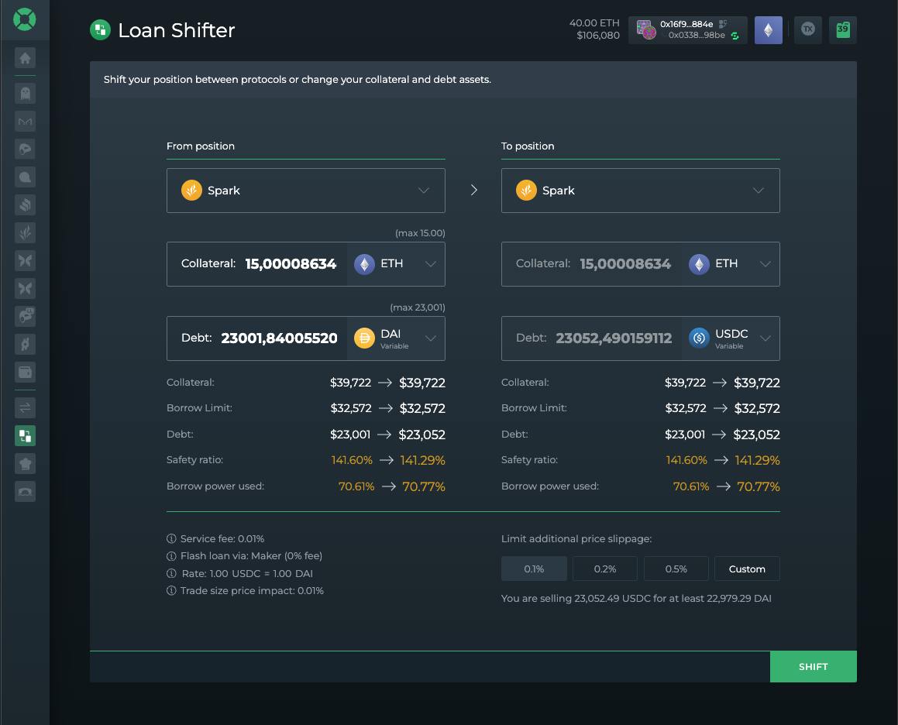Open the TX transaction history icon
Viewport: 898px width, 725px height.
[807, 29]
